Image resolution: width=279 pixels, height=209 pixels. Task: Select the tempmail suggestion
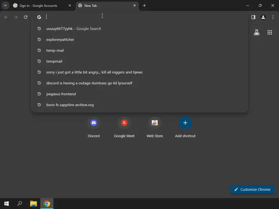click(x=139, y=61)
